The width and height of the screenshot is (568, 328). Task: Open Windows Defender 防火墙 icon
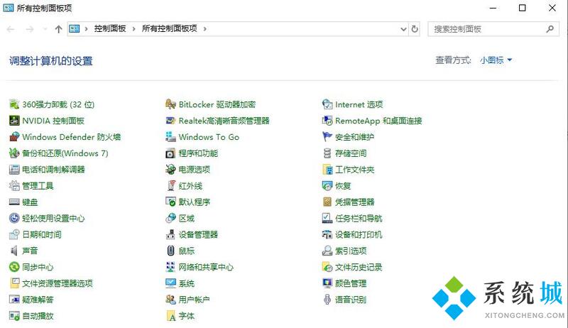pyautogui.click(x=14, y=137)
